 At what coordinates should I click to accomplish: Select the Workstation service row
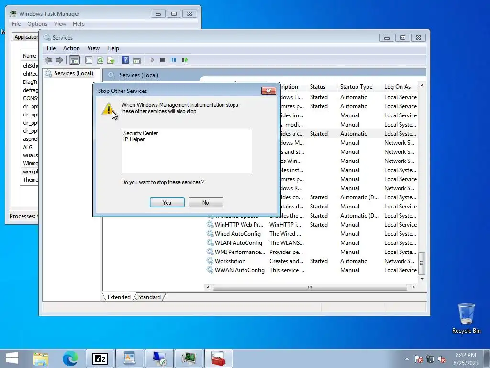coord(311,261)
